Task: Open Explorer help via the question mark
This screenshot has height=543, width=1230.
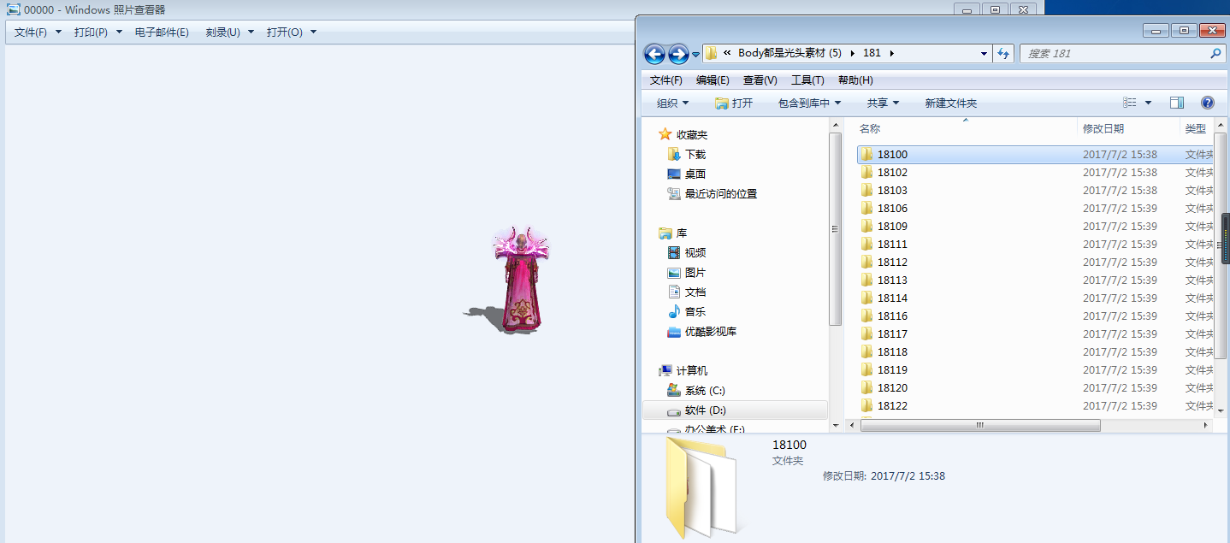Action: 1208,103
